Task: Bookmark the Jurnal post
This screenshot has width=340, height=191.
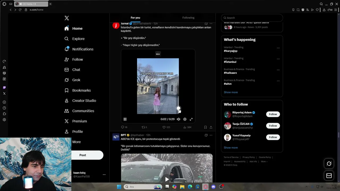Action: (x=205, y=127)
